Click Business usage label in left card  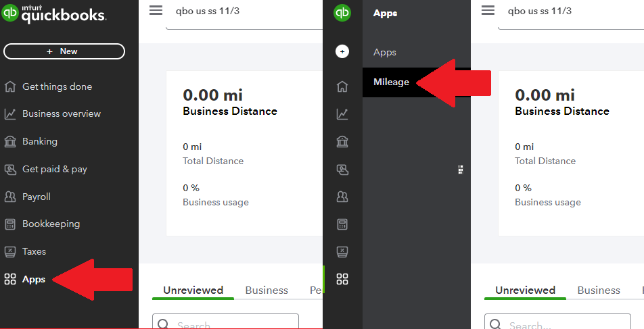pos(216,202)
